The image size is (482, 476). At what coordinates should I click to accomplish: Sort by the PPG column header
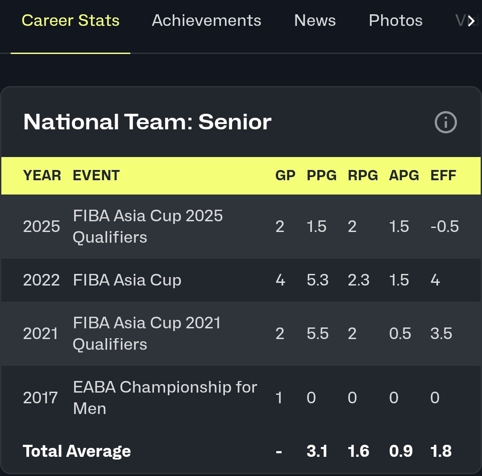pyautogui.click(x=321, y=175)
